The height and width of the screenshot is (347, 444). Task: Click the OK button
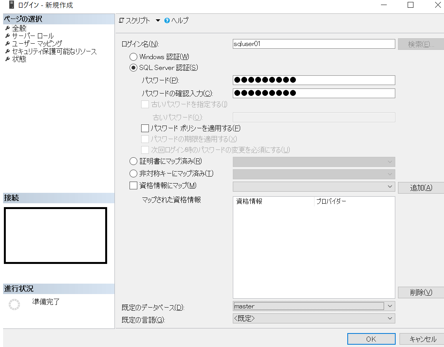(x=371, y=338)
